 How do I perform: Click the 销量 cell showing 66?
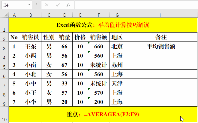(65, 47)
